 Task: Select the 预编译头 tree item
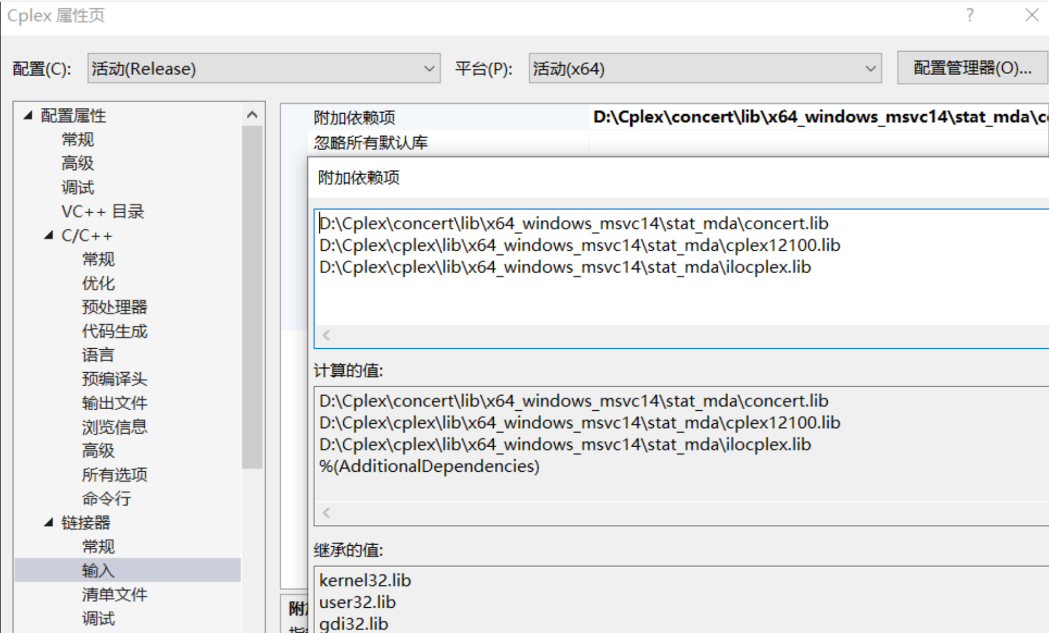[115, 379]
